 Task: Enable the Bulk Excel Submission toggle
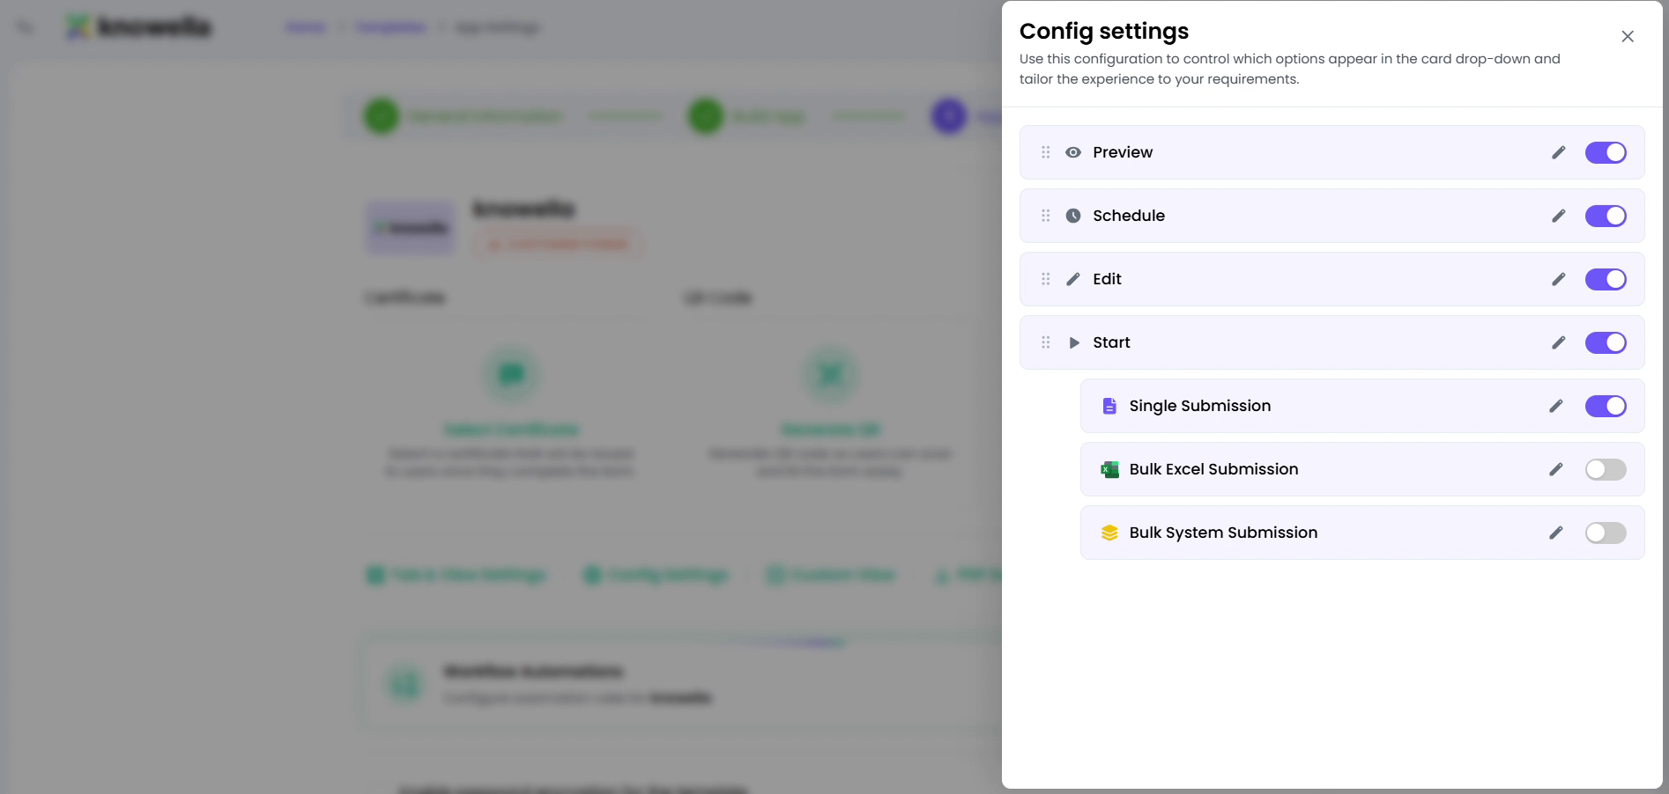pyautogui.click(x=1606, y=469)
